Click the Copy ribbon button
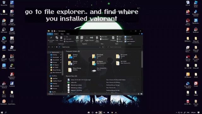Viewport: 202px width, 114px height. pyautogui.click(x=57, y=39)
